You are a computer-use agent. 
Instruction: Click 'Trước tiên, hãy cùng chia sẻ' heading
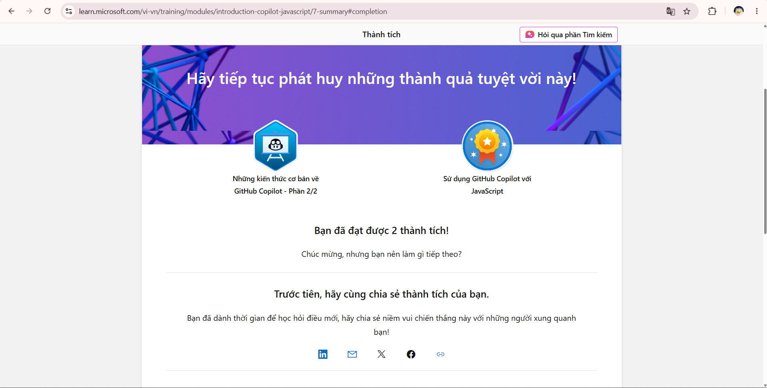[x=382, y=294]
